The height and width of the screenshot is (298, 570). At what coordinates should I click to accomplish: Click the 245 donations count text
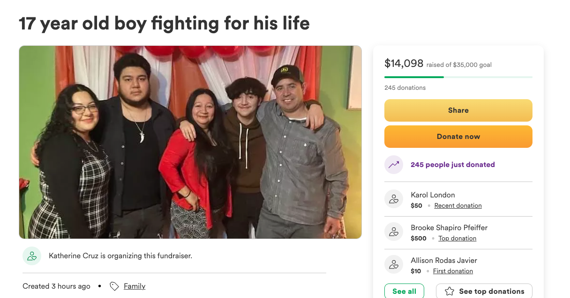(x=405, y=88)
